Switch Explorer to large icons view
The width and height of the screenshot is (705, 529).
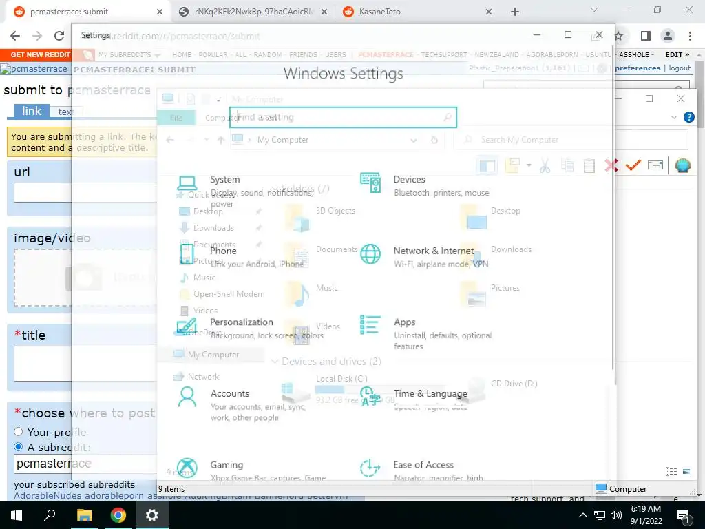coord(686,471)
